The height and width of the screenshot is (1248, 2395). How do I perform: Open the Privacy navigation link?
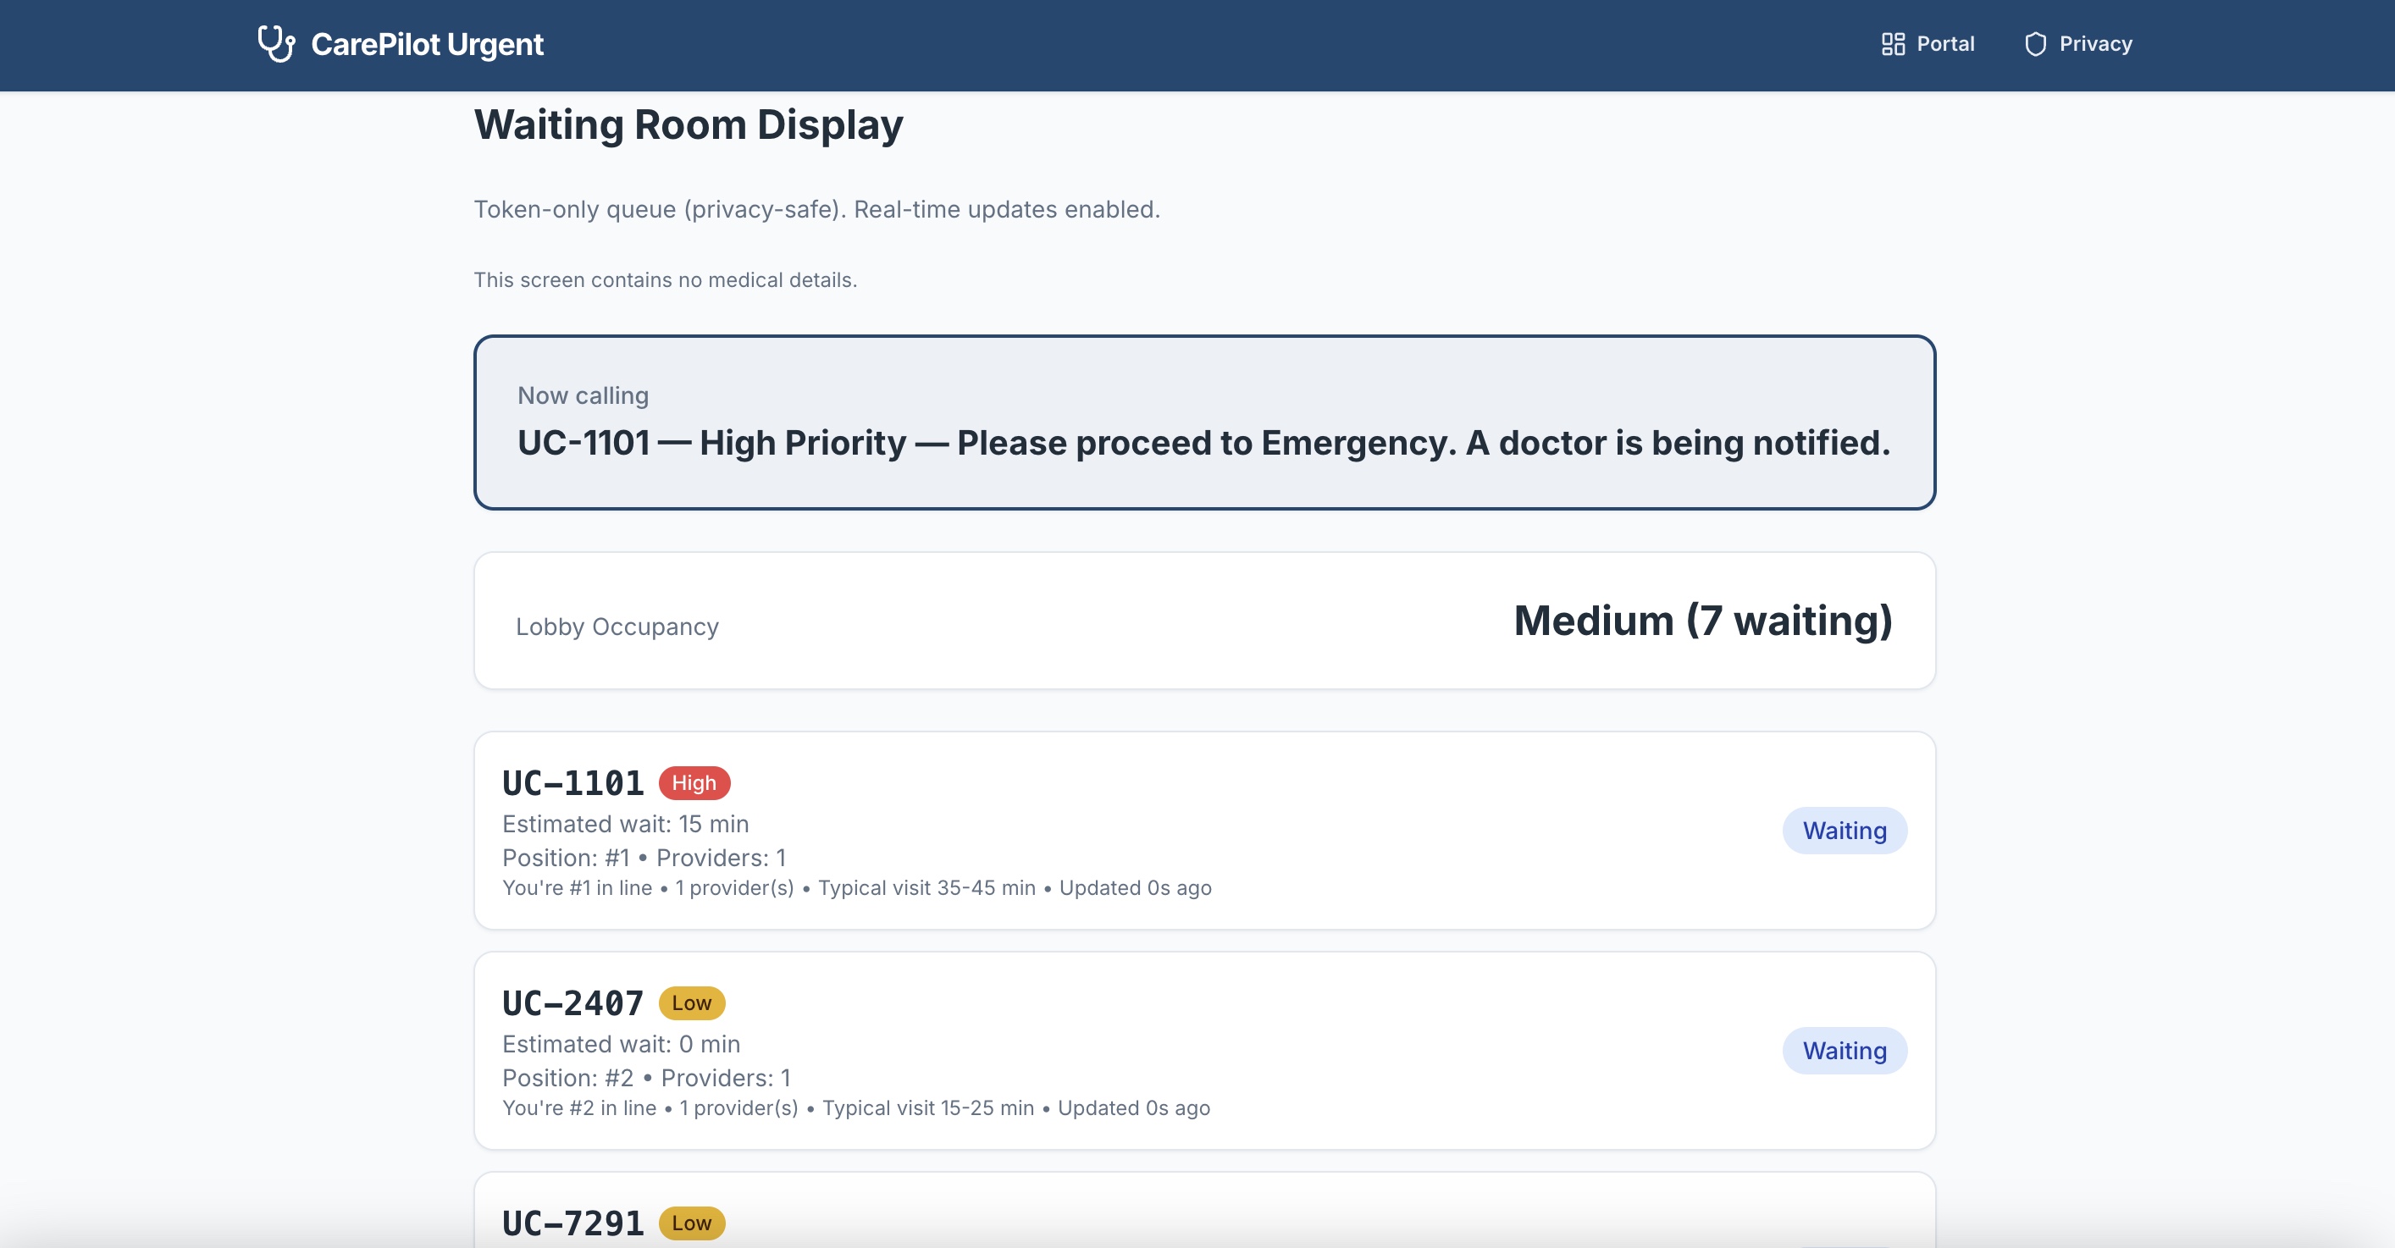coord(2094,44)
